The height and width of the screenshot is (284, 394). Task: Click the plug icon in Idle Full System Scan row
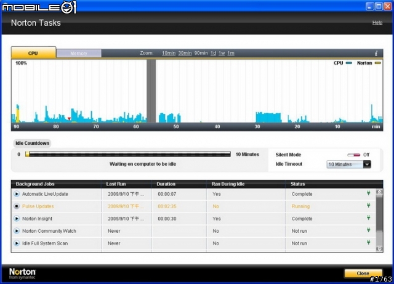click(368, 243)
